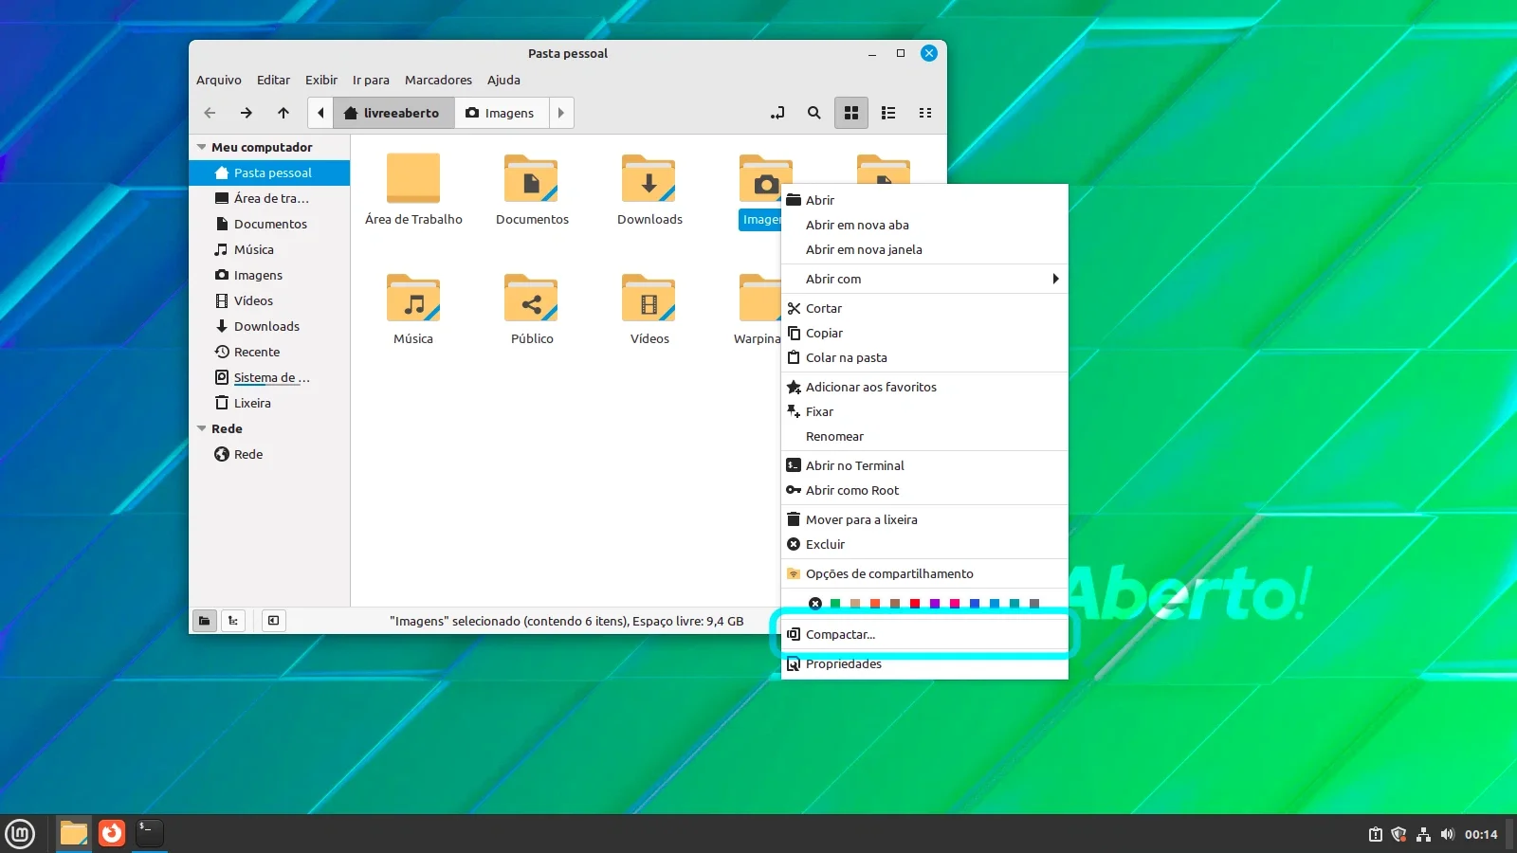
Task: Choose Adicionar aos favoritos
Action: (924, 387)
